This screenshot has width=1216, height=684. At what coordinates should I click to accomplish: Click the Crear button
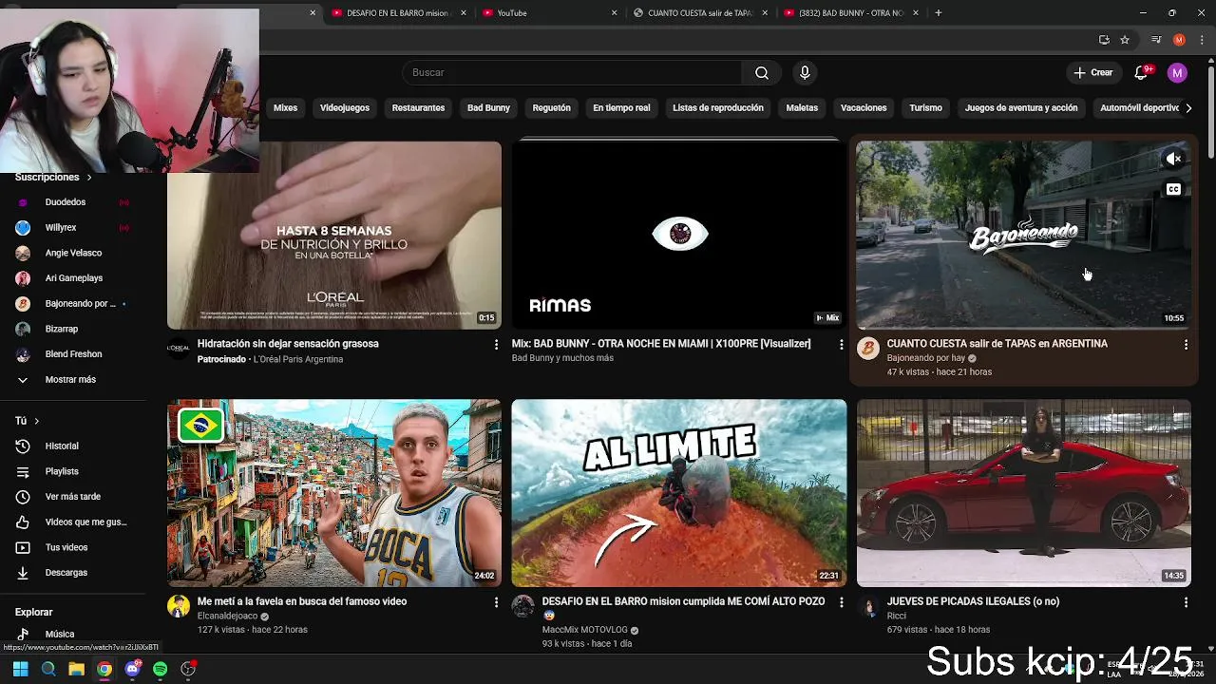1093,72
